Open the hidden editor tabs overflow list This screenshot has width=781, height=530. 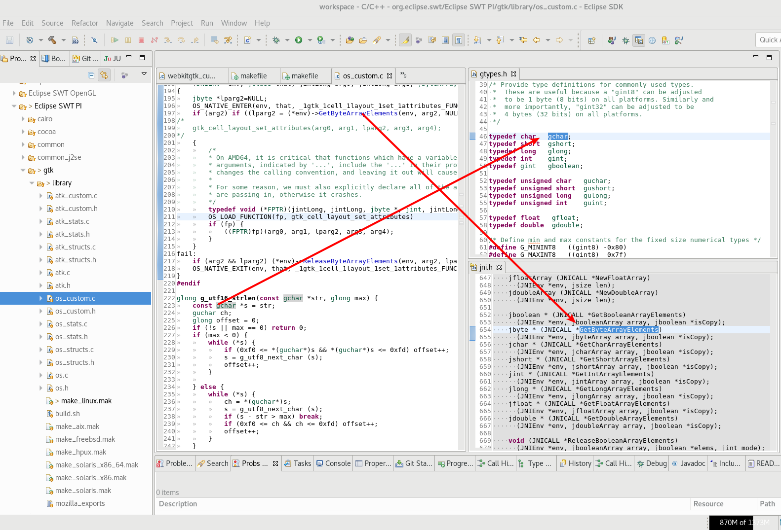point(403,75)
